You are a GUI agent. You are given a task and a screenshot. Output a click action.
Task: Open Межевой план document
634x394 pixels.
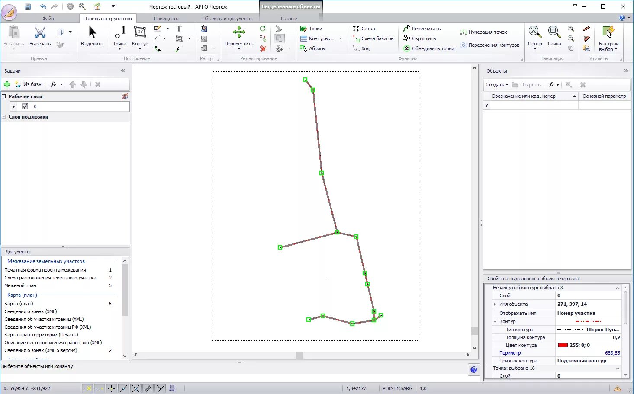[x=20, y=285]
